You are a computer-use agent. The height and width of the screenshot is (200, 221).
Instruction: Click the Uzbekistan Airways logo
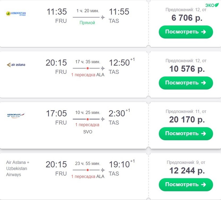16,13
